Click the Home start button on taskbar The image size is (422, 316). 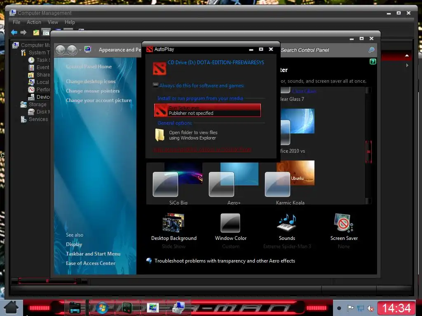(11, 308)
